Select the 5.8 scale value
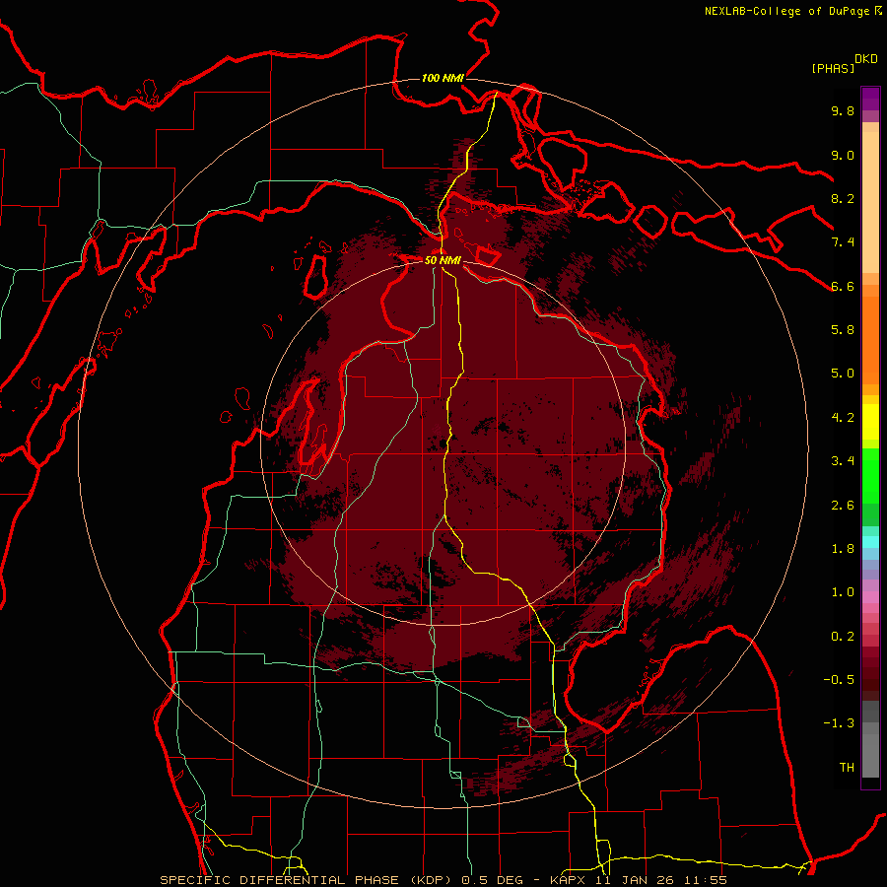Image resolution: width=887 pixels, height=887 pixels. tap(843, 330)
